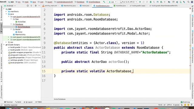Open Terminal tool window
Image resolution: width=194 pixels, height=109 pixels.
(x=8, y=102)
